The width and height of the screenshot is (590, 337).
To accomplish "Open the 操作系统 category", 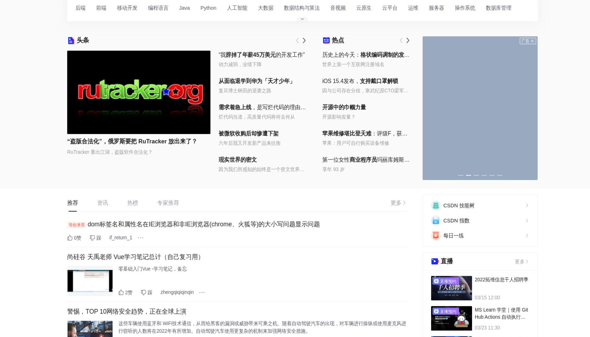I will click(x=465, y=8).
